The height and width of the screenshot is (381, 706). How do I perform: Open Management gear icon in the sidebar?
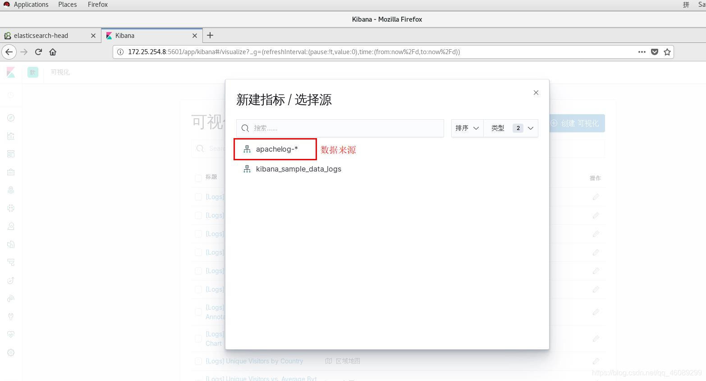click(x=11, y=353)
